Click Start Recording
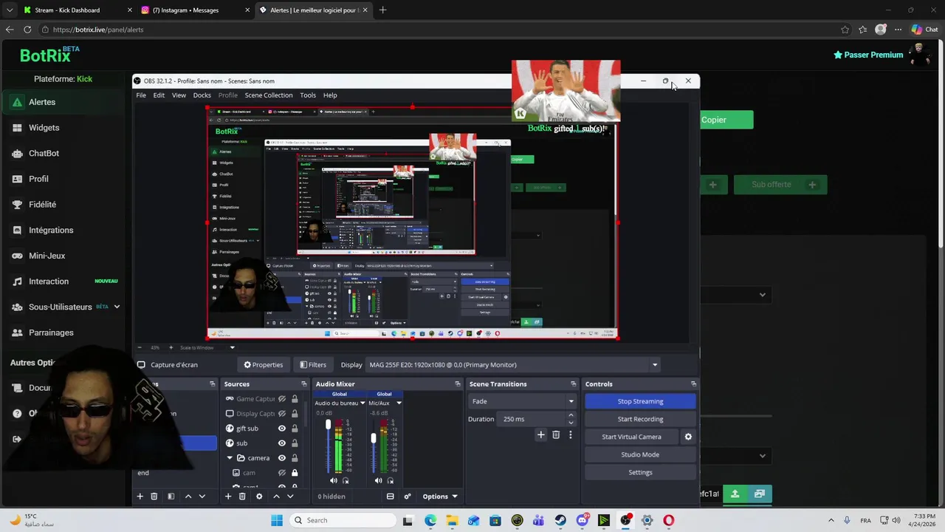Image resolution: width=945 pixels, height=532 pixels. pos(640,419)
